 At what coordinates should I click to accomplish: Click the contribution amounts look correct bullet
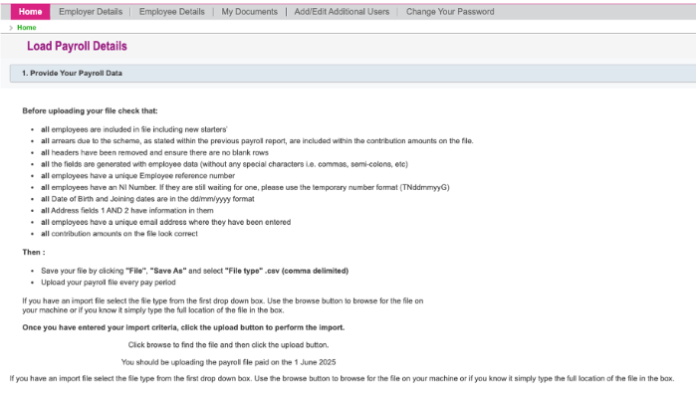click(118, 234)
